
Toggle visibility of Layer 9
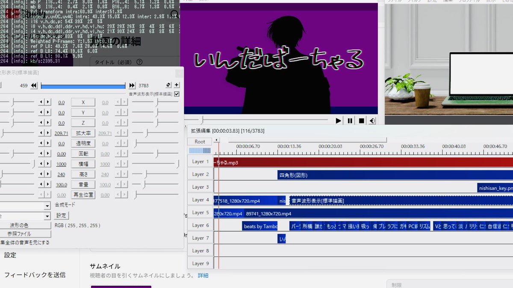[200, 264]
